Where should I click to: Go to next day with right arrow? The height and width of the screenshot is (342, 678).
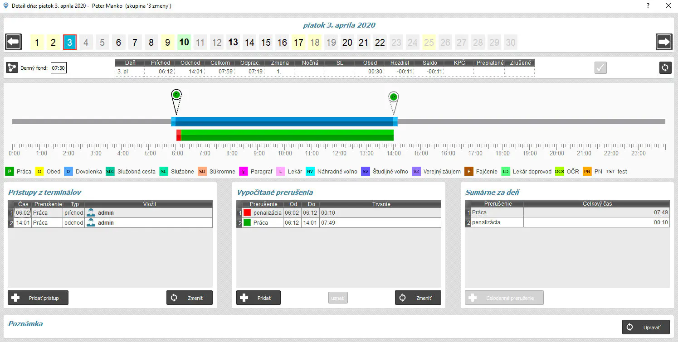click(664, 42)
